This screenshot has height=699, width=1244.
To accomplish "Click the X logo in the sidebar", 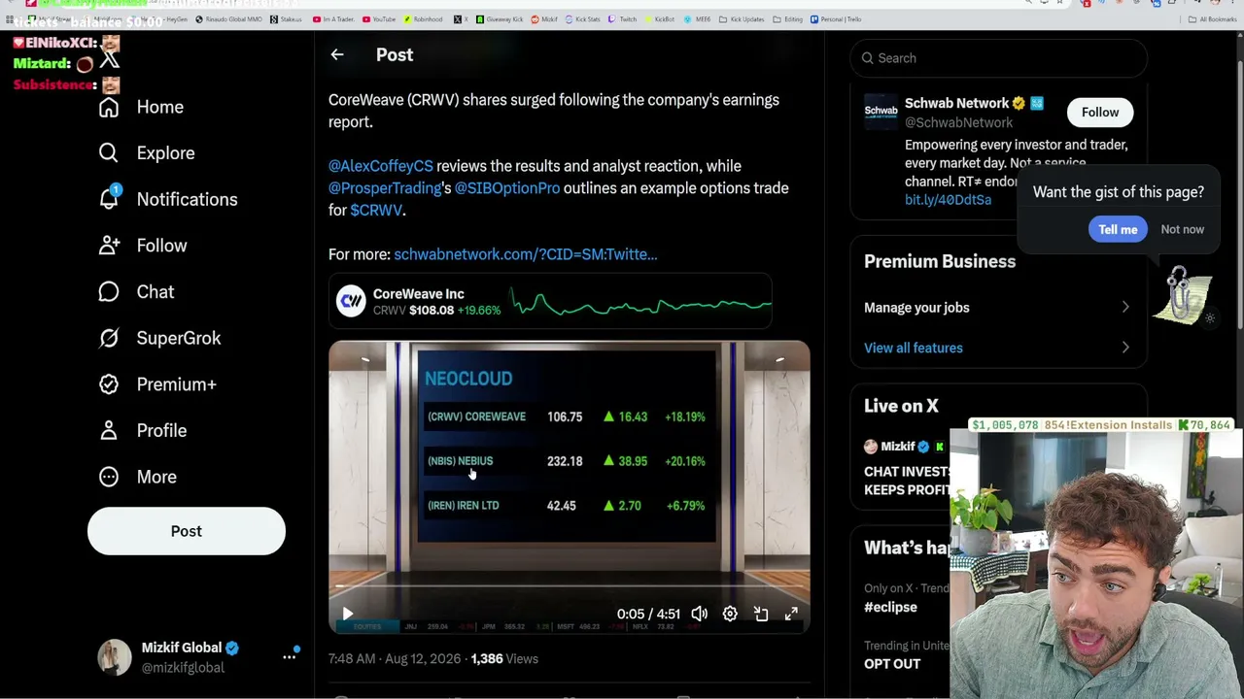I will coord(109,60).
